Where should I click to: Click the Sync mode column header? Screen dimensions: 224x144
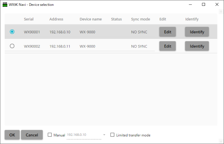[x=140, y=19]
